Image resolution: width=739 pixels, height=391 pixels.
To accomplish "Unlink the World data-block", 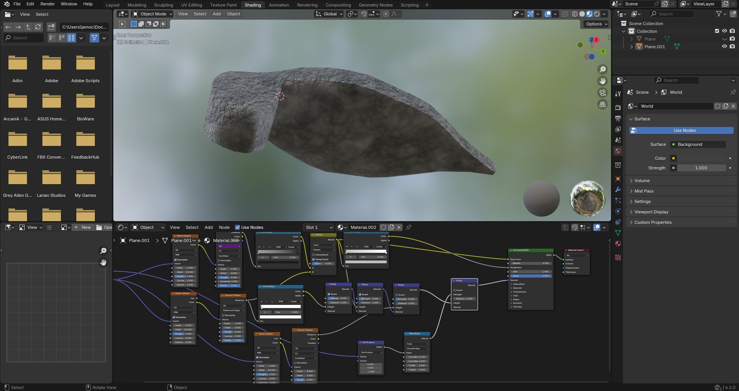I will pyautogui.click(x=733, y=106).
